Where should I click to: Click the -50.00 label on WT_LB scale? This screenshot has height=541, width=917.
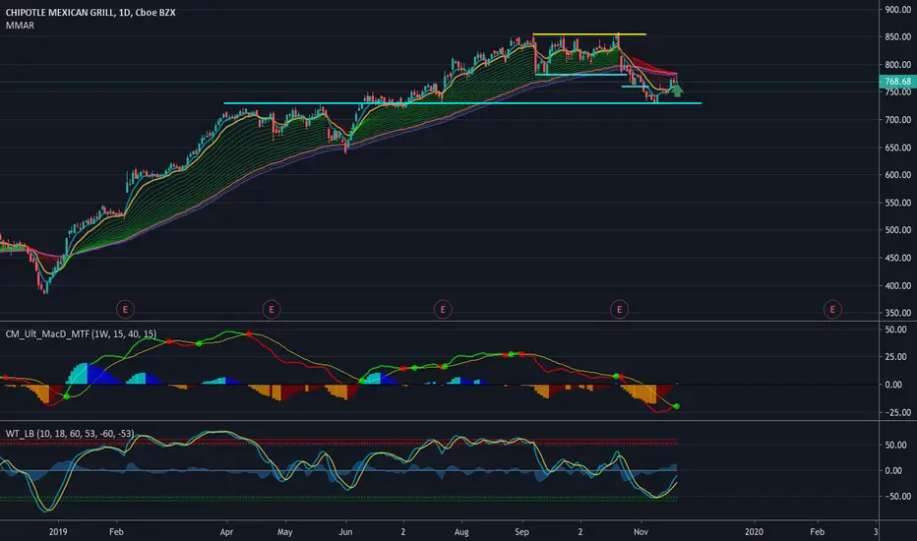click(x=896, y=496)
